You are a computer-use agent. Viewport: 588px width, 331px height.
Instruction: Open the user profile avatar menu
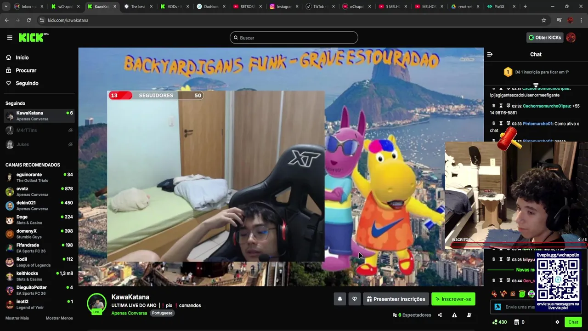pyautogui.click(x=571, y=38)
